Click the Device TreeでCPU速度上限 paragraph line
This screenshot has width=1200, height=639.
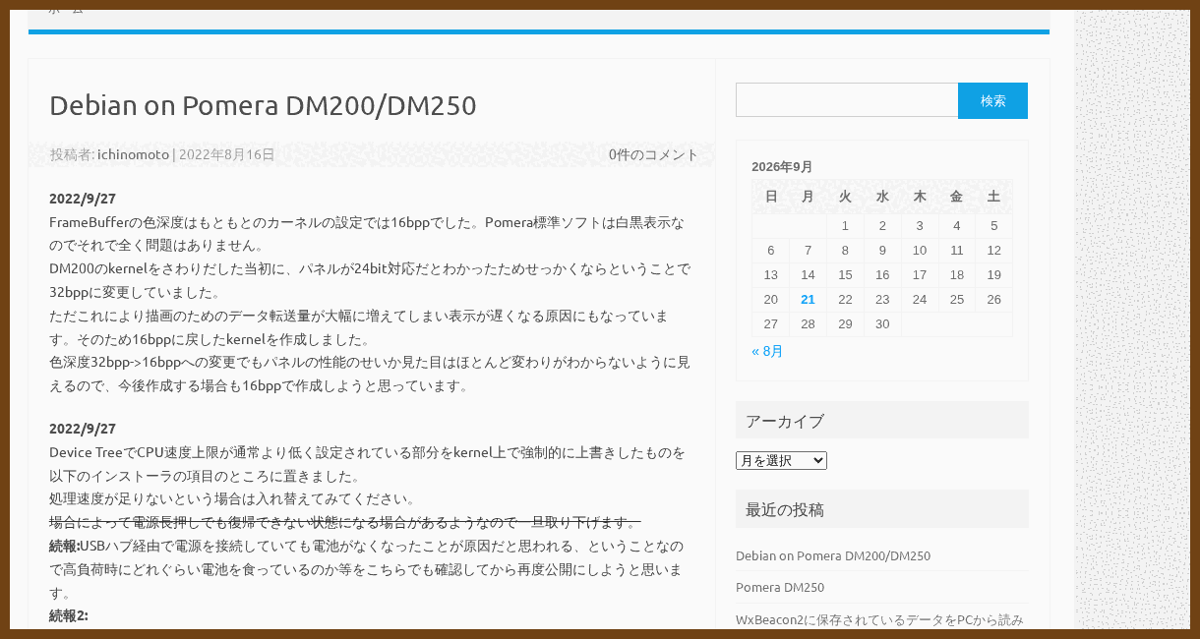pyautogui.click(x=368, y=452)
